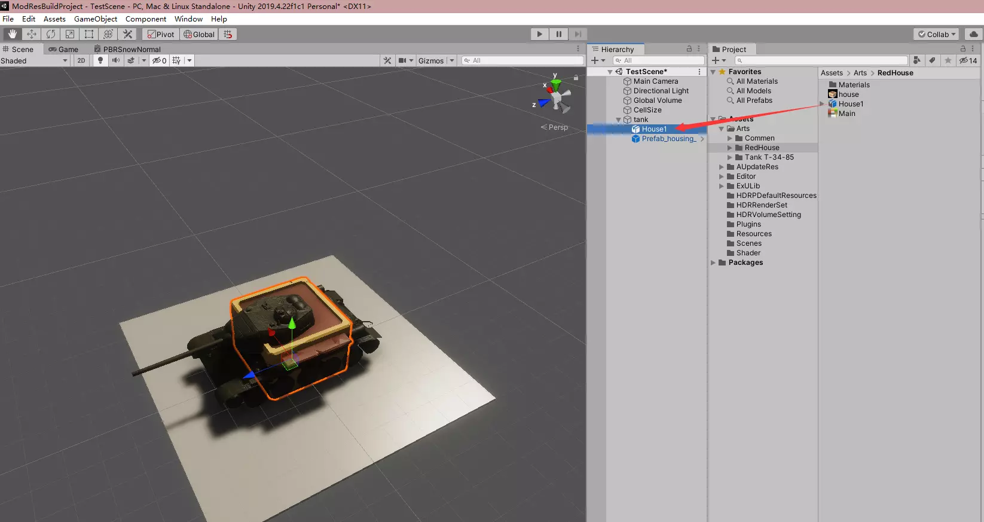Toggle 2D view mode in Scene
Viewport: 984px width, 522px height.
pyautogui.click(x=81, y=60)
